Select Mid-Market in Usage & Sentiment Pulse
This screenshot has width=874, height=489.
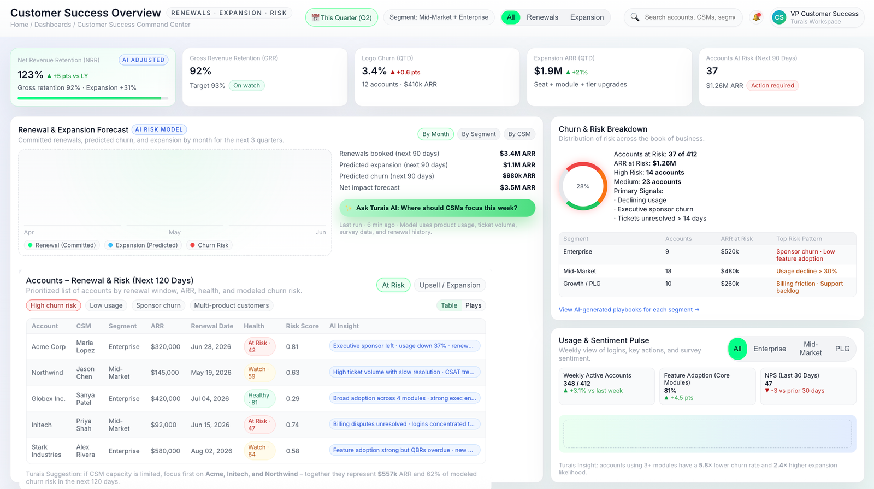[x=811, y=349]
